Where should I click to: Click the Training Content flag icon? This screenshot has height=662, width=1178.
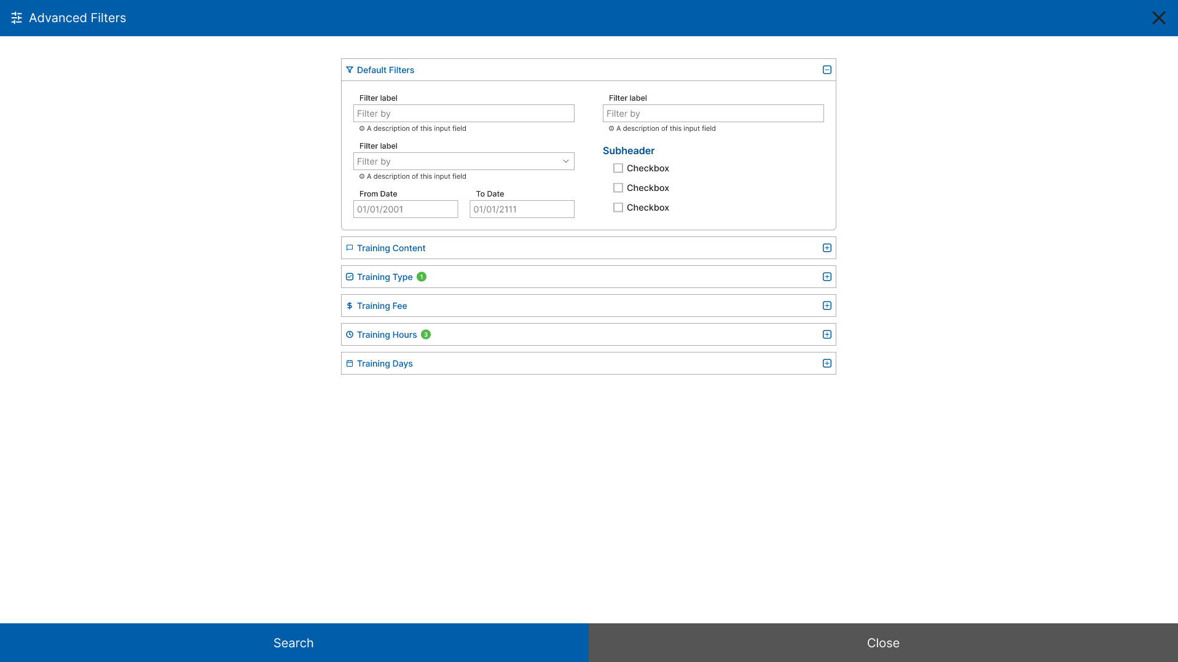coord(350,247)
